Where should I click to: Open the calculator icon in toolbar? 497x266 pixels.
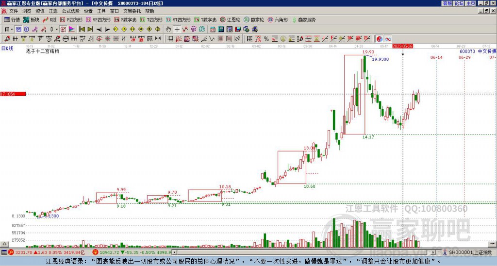pyautogui.click(x=221, y=30)
